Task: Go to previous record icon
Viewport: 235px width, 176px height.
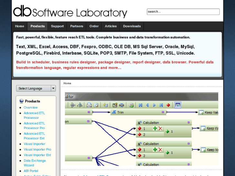Action: coord(147,105)
